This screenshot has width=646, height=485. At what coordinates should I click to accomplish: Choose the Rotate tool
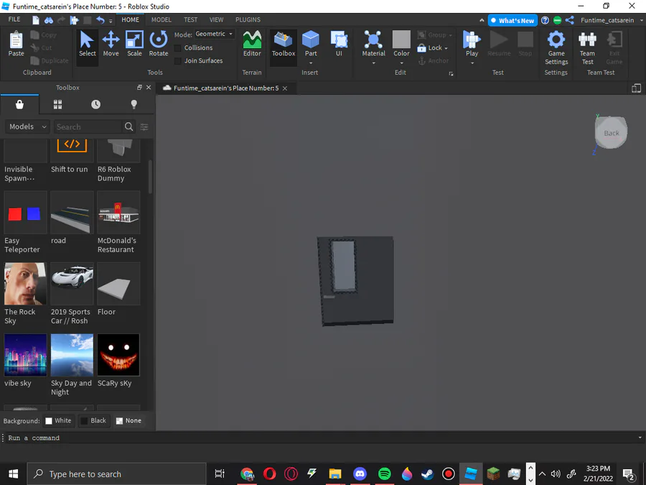tap(159, 43)
